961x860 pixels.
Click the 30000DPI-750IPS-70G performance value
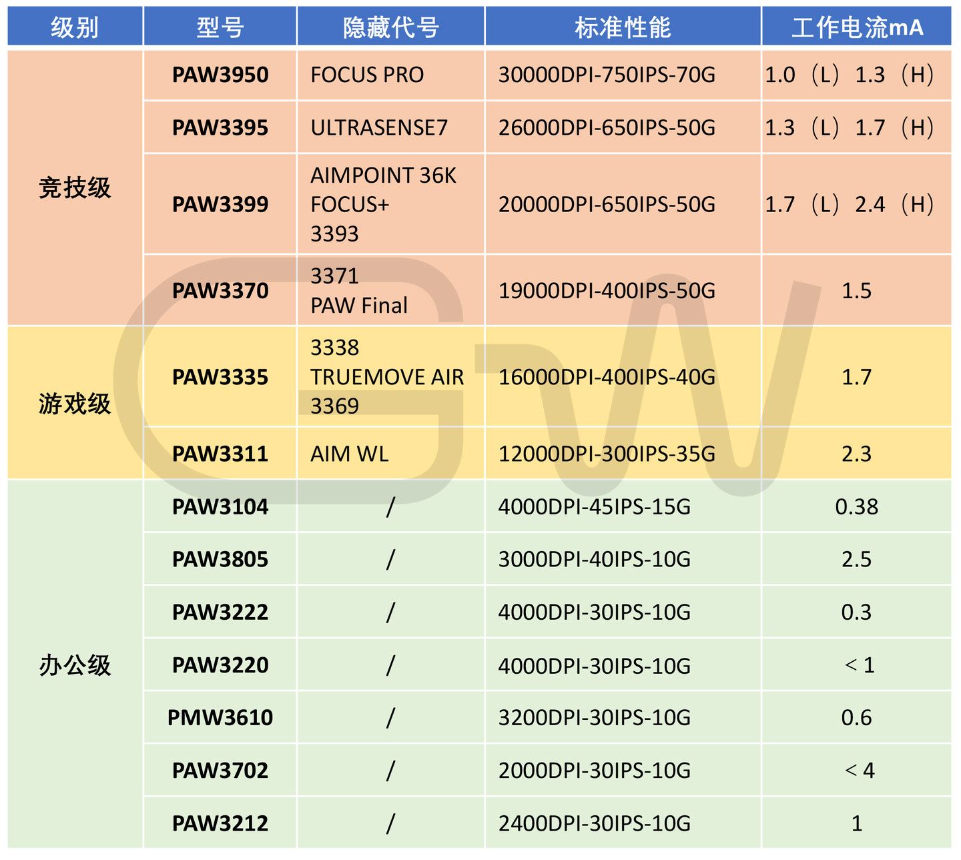tap(607, 75)
